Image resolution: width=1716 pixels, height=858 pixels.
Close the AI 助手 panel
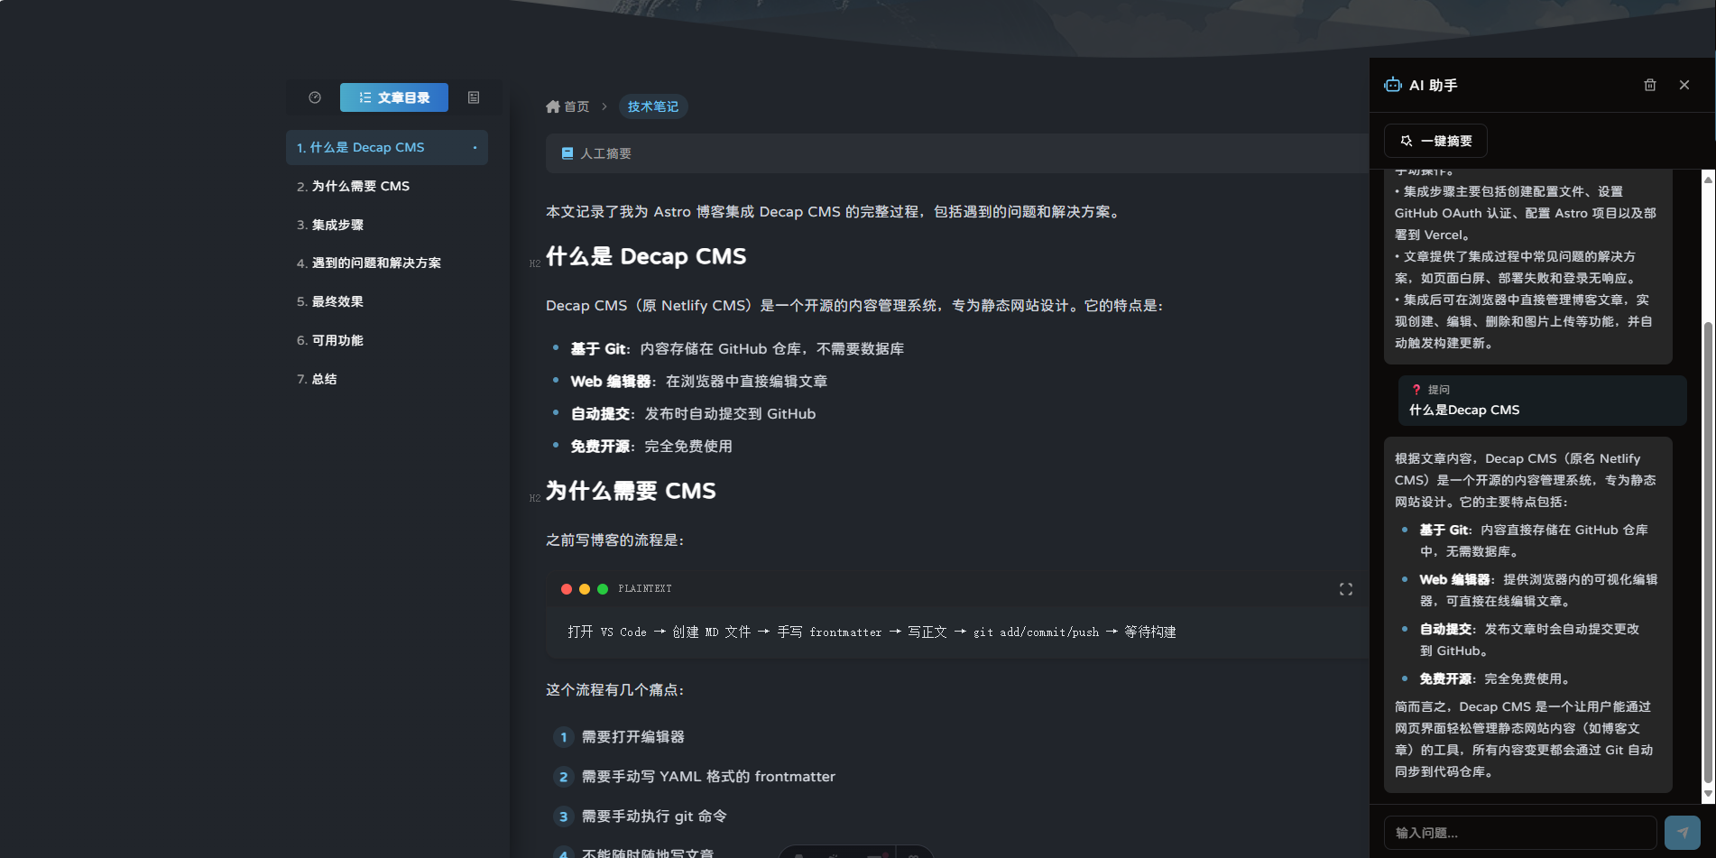click(1684, 85)
